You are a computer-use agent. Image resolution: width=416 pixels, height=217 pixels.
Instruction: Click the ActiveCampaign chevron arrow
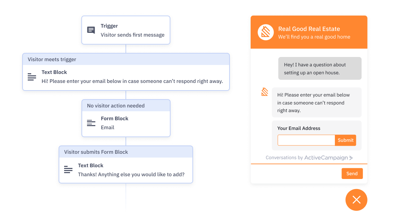click(351, 158)
